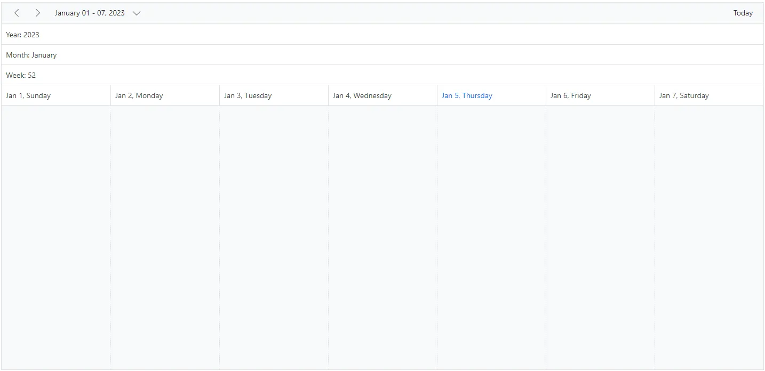Click the Jan 3, Tuesday column header
Image resolution: width=765 pixels, height=371 pixels.
click(274, 95)
